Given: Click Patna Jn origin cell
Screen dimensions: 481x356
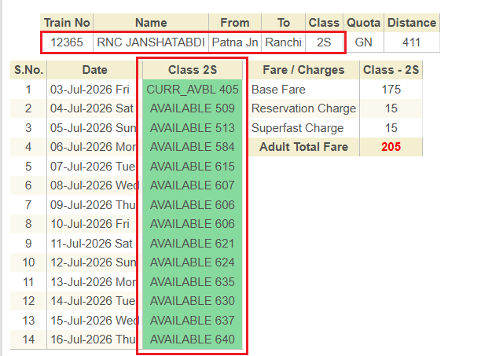Looking at the screenshot, I should (x=235, y=42).
